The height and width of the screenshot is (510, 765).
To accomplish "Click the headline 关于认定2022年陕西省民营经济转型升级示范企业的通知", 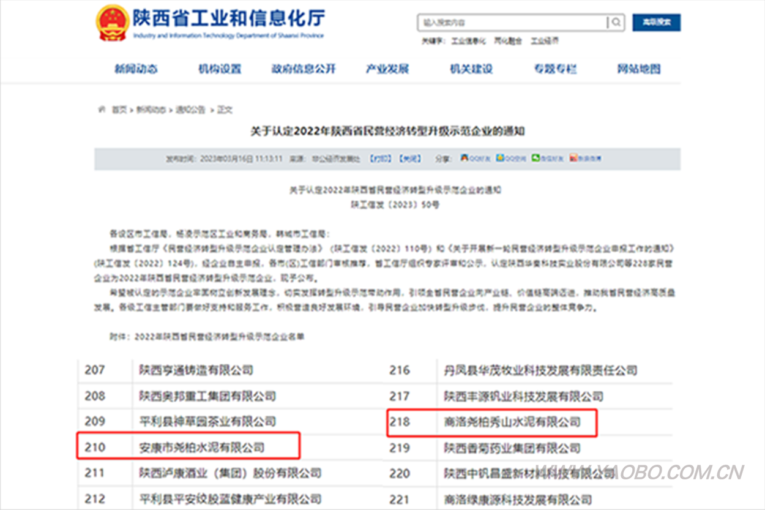I will tap(387, 132).
